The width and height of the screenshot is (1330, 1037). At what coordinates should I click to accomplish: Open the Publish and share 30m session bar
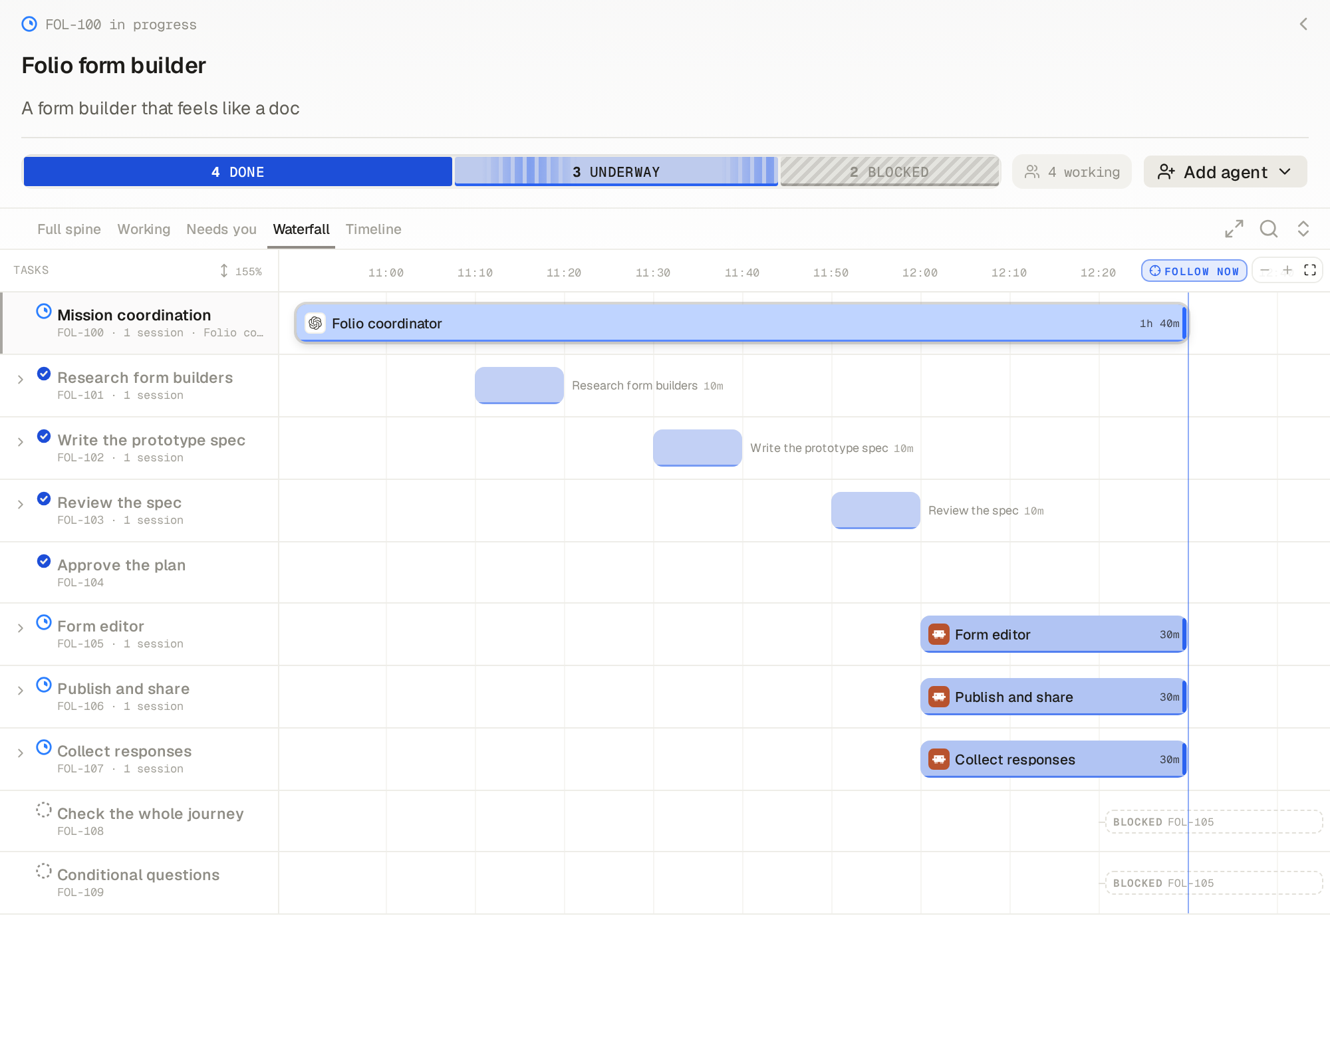point(1053,697)
